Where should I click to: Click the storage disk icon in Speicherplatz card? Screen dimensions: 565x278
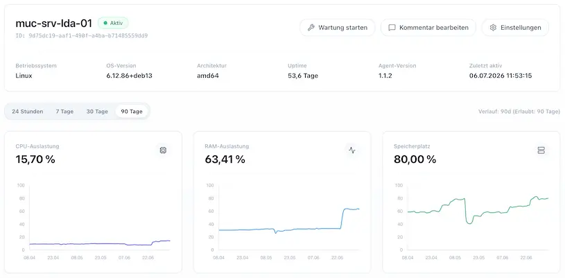point(541,150)
